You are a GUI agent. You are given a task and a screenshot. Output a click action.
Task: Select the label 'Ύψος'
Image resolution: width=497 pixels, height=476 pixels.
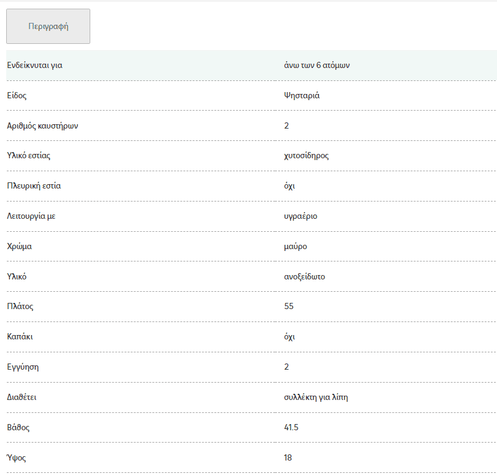pyautogui.click(x=16, y=457)
